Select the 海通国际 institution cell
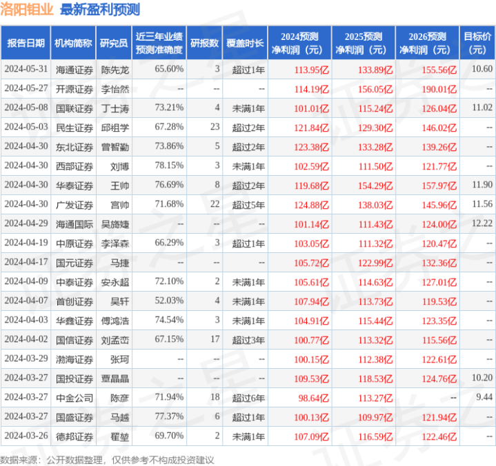Viewport: 496px width, 466px height. 75,224
